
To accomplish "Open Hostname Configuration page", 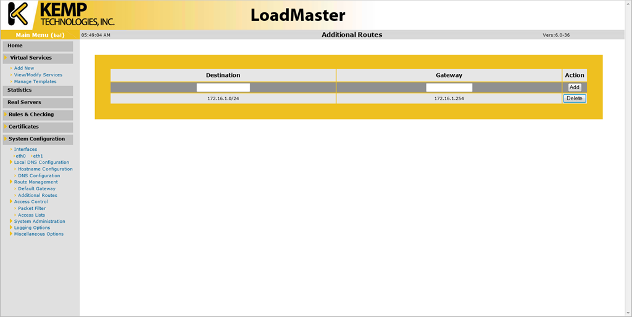I will click(45, 169).
